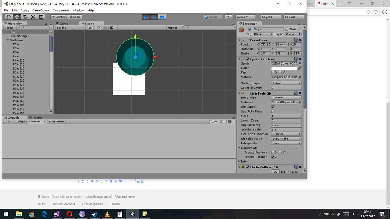Toggle scene lighting in the Scene view toolbar
The width and height of the screenshot is (390, 219).
(x=98, y=27)
